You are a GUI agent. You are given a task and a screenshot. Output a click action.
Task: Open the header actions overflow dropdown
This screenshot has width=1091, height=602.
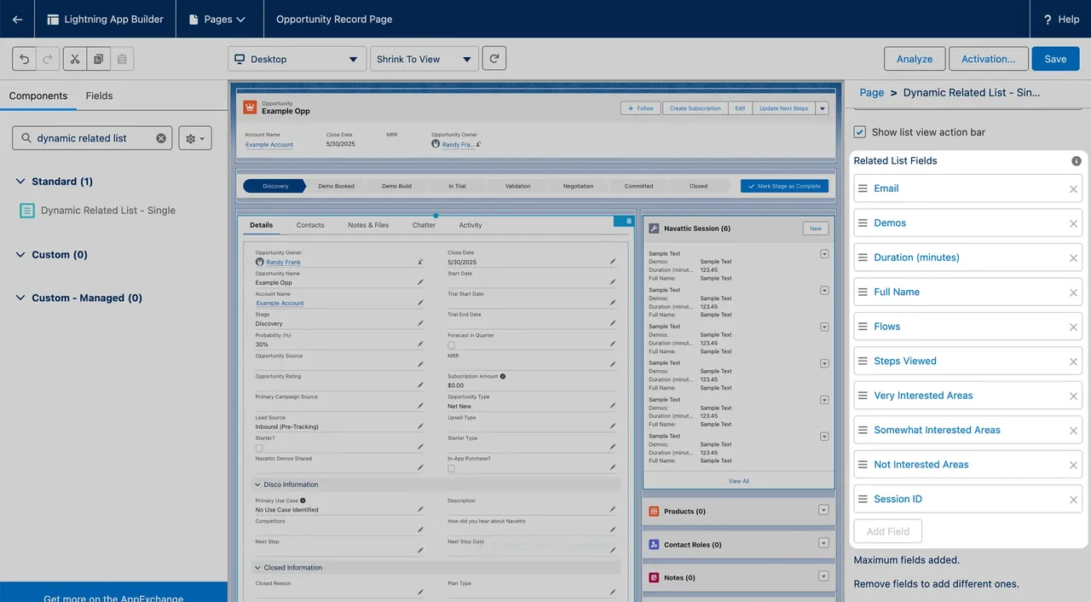click(x=823, y=108)
